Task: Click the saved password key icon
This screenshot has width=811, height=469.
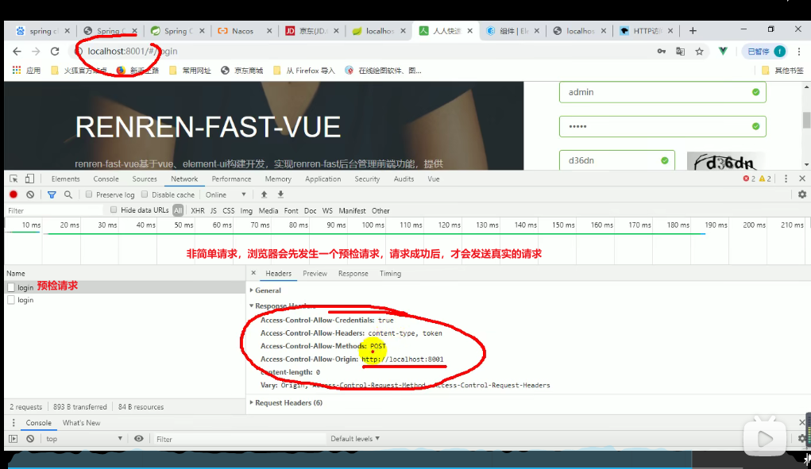Action: click(x=662, y=51)
